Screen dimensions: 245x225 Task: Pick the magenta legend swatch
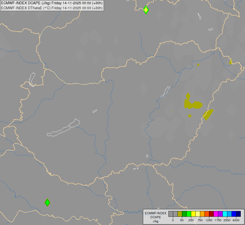(216, 214)
